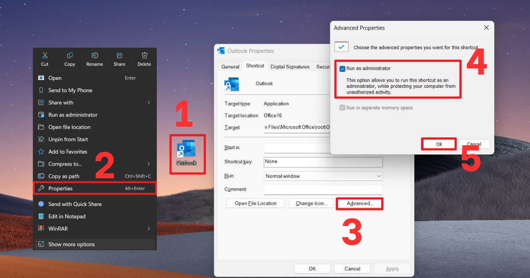Uncheck the advanced properties checkbox
The height and width of the screenshot is (278, 530).
pos(341,46)
